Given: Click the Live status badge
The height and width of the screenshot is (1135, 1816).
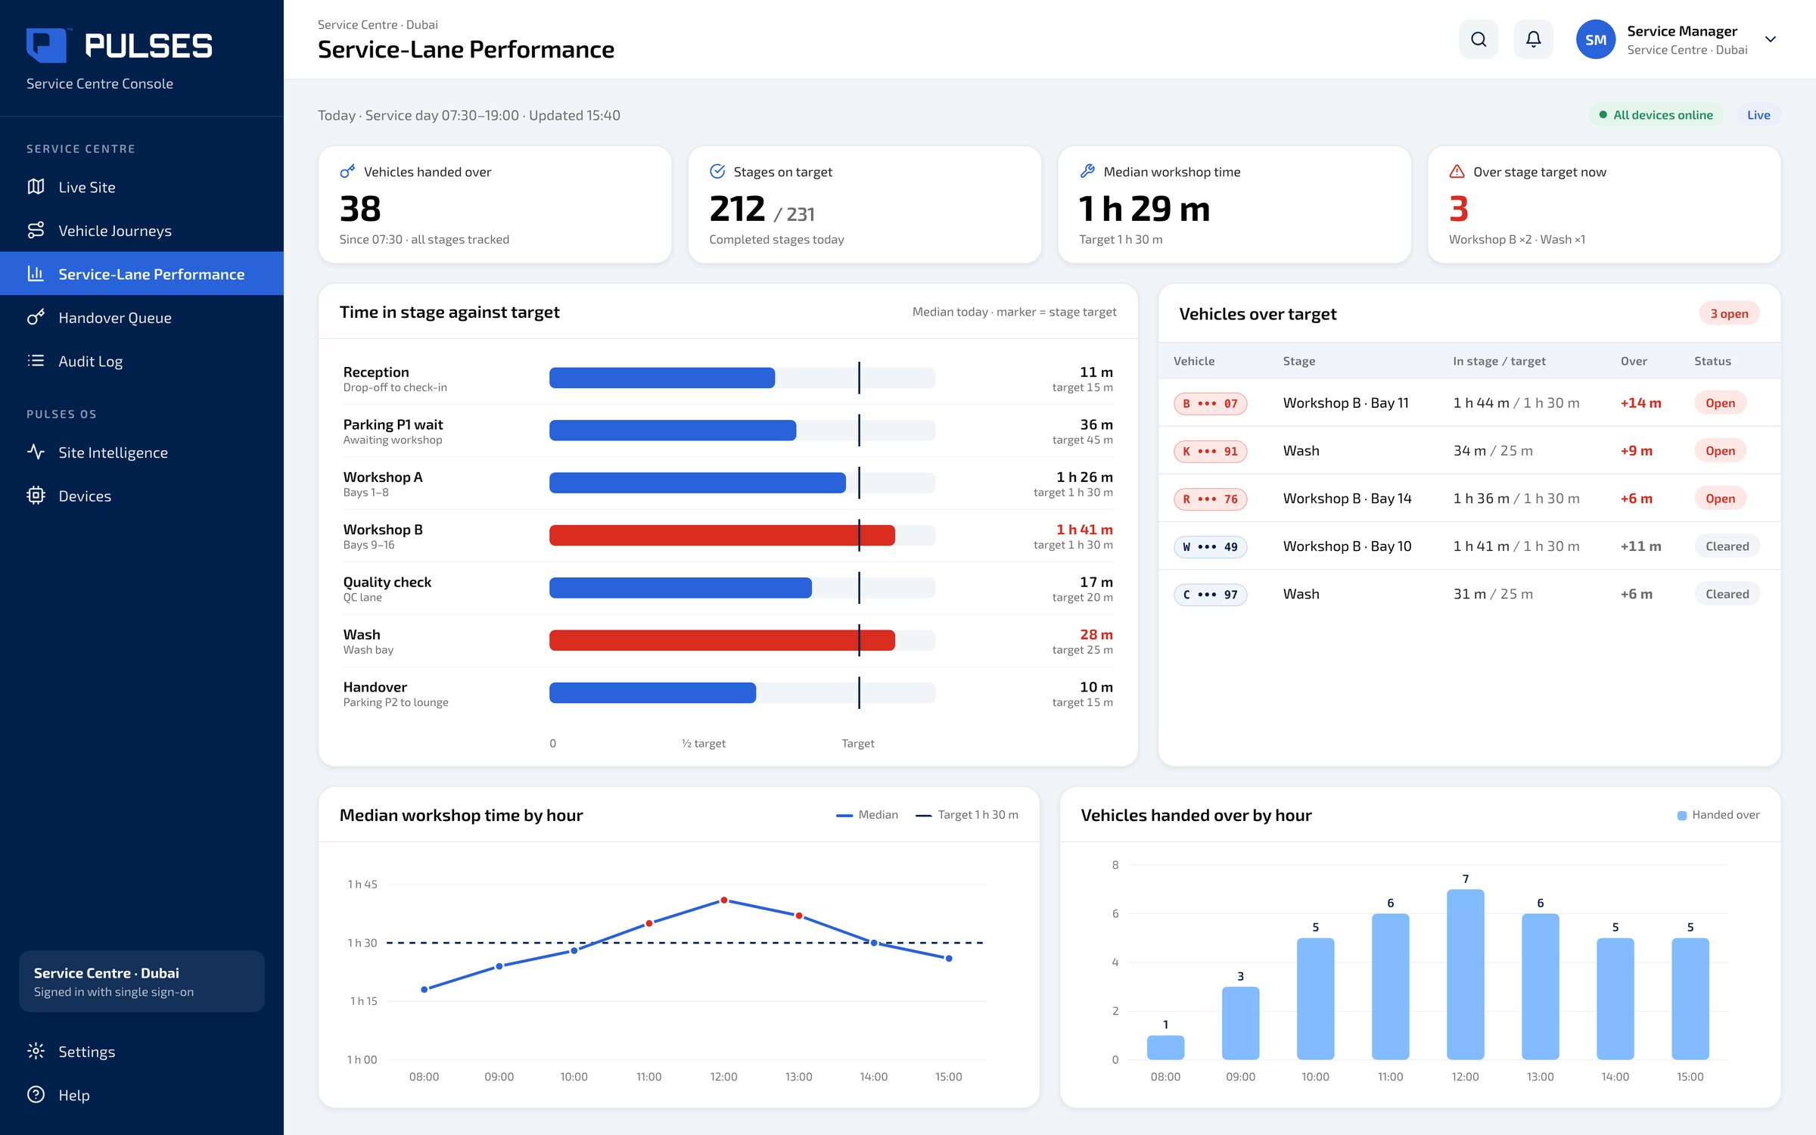Looking at the screenshot, I should [x=1758, y=115].
